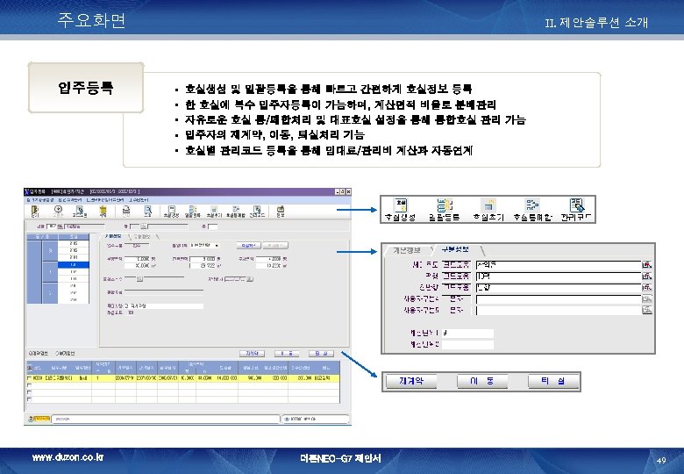Click 호실생성 icon in the main window toolbar
The height and width of the screenshot is (474, 684).
pos(171,211)
